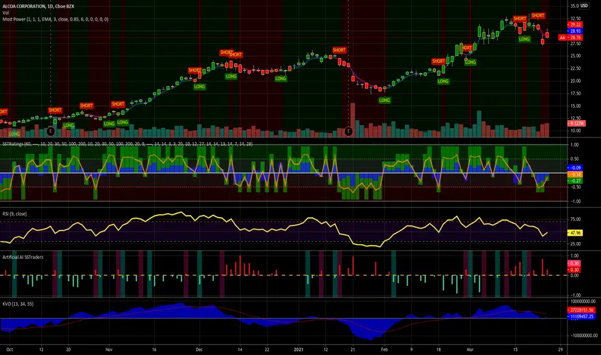Screen dimensions: 601x355
Task: Click the red 29.22 price tag
Action: pos(575,25)
